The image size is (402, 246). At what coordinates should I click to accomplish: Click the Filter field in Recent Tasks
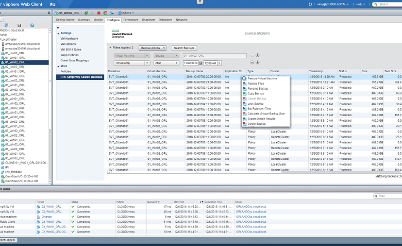389,196
